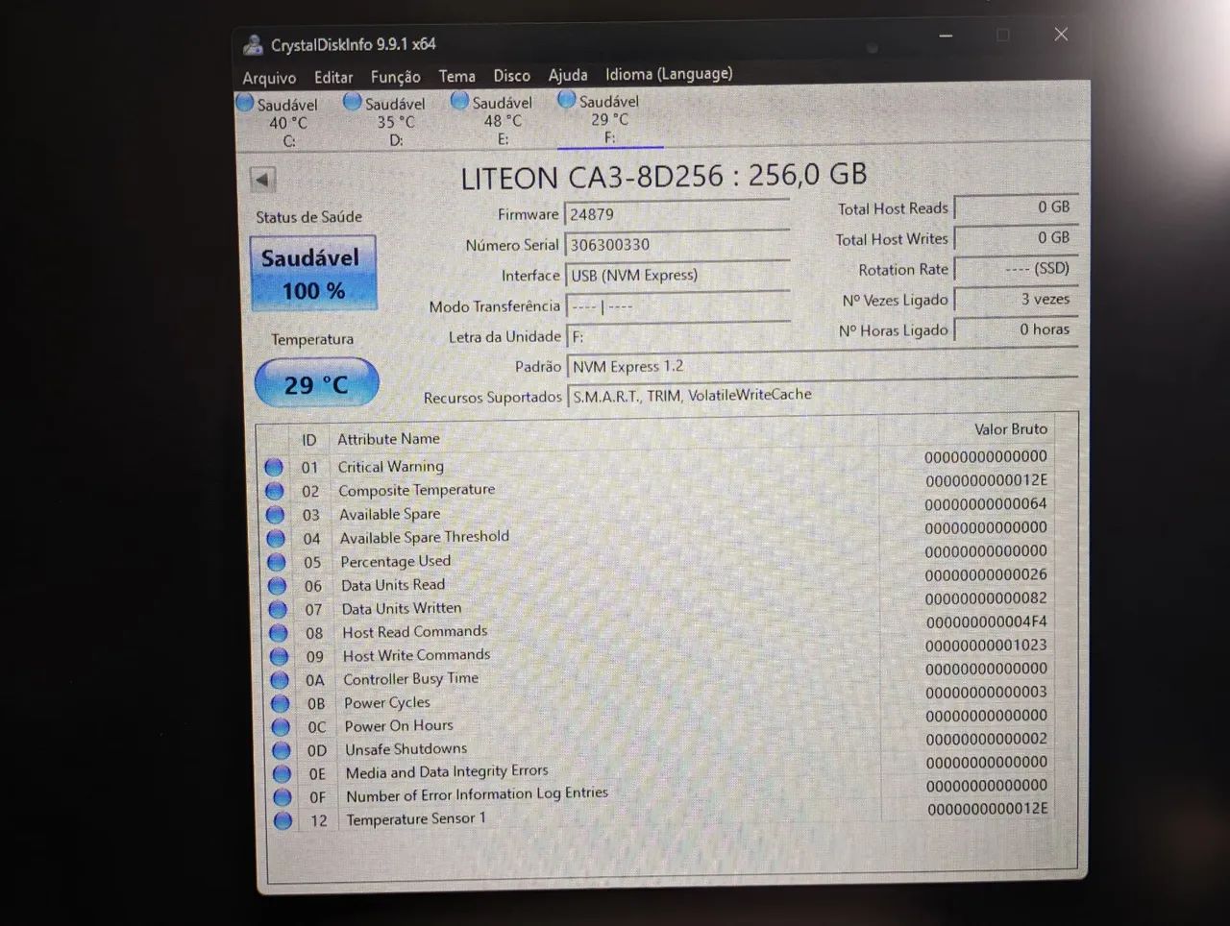1230x926 pixels.
Task: Click the Modo Transferência field
Action: (x=677, y=306)
